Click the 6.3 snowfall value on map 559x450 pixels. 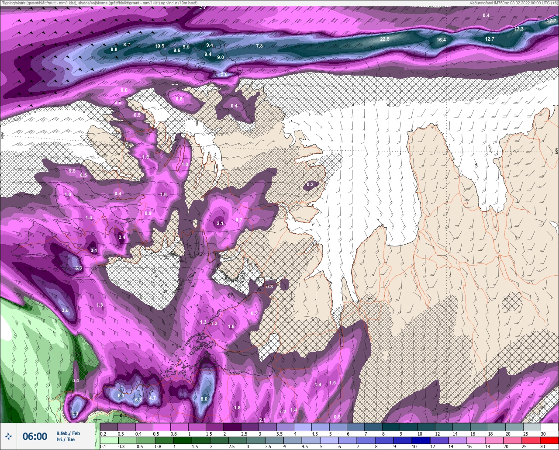(x=138, y=400)
